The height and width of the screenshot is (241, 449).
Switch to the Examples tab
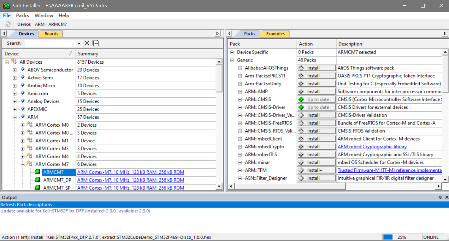275,34
